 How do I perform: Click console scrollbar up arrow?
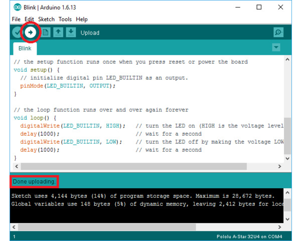(x=287, y=192)
